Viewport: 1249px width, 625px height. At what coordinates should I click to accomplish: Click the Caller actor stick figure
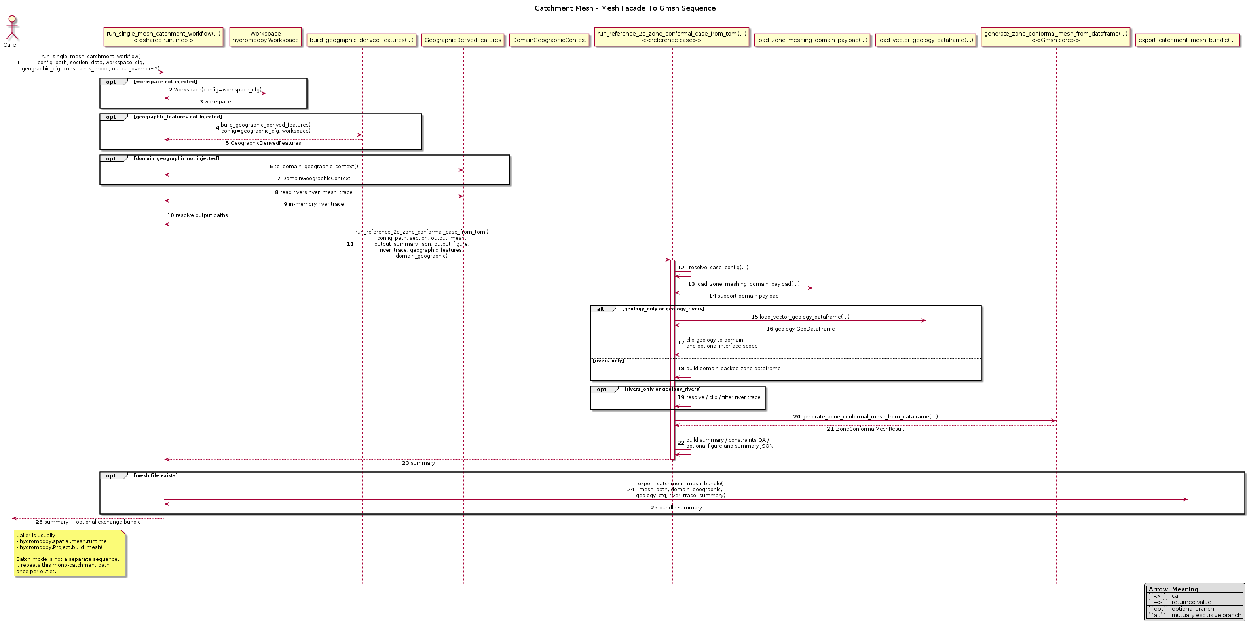11,28
